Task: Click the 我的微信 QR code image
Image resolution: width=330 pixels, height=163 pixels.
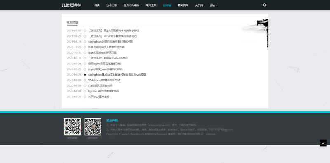Action: coord(93,127)
